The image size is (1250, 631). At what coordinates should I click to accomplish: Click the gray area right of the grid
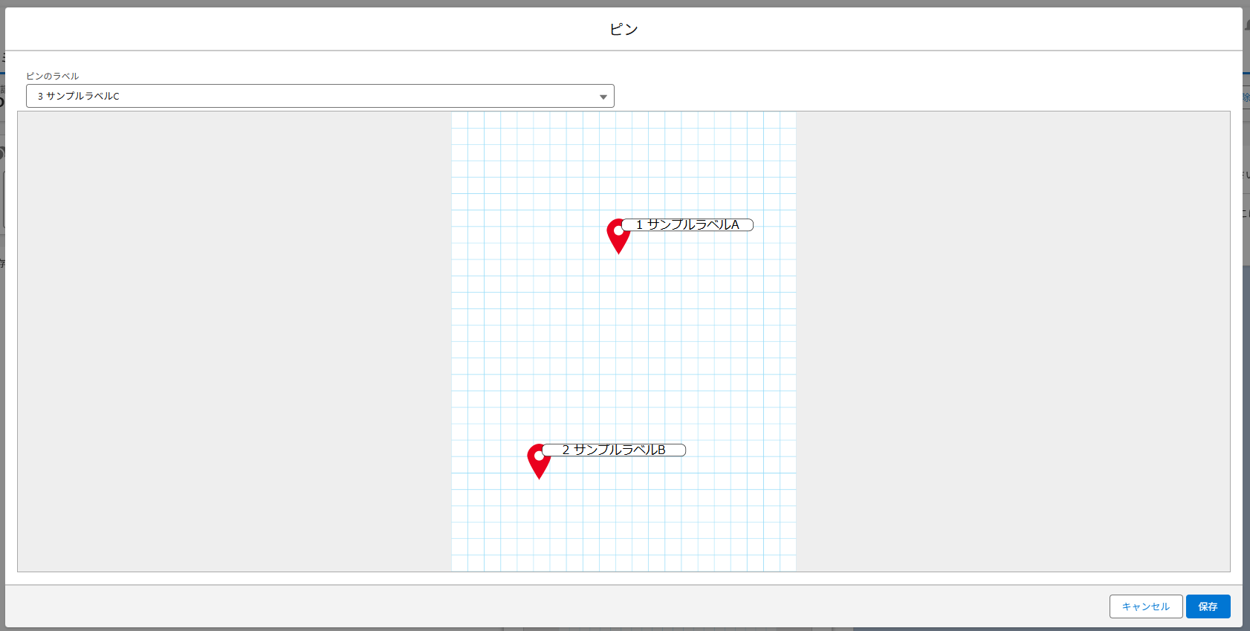pyautogui.click(x=1012, y=342)
